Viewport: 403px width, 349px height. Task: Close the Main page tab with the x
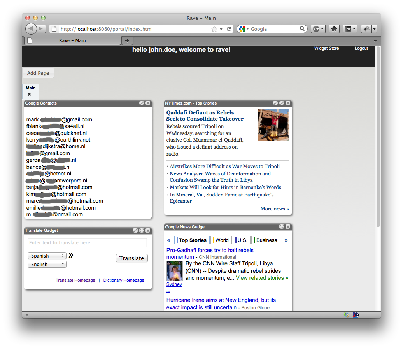29,94
